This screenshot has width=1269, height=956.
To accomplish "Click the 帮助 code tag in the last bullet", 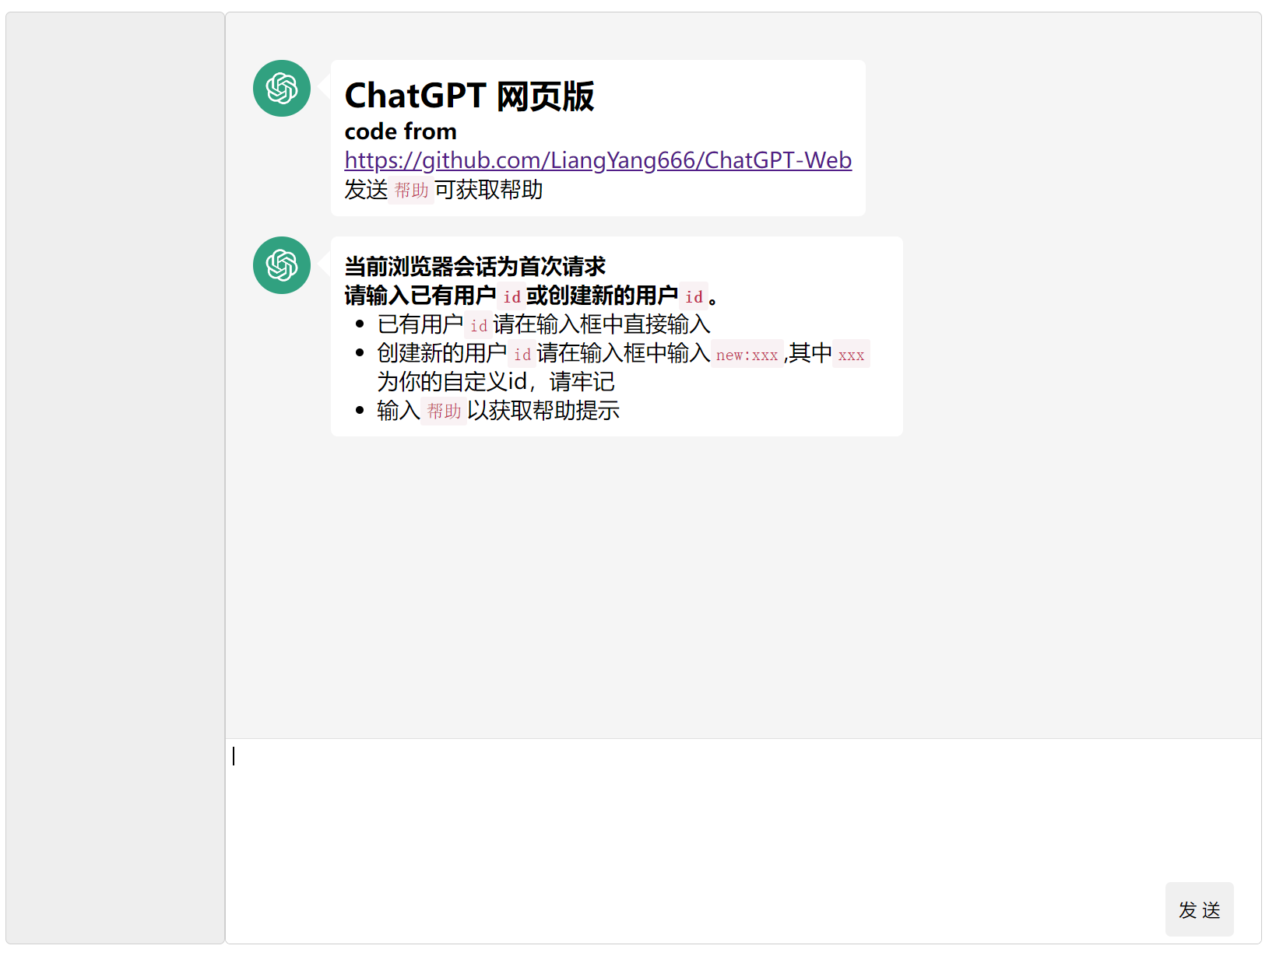I will (445, 411).
